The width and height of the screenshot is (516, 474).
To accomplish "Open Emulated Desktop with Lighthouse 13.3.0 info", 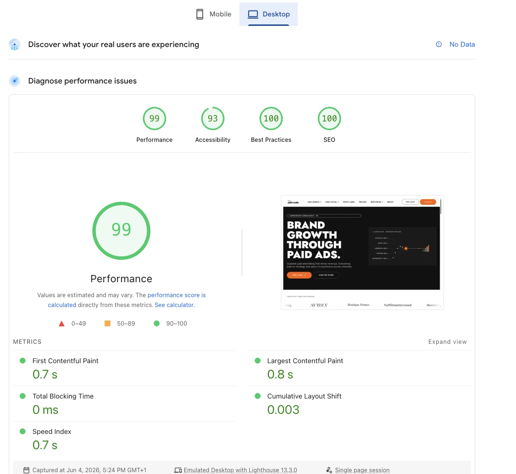I will [240, 470].
